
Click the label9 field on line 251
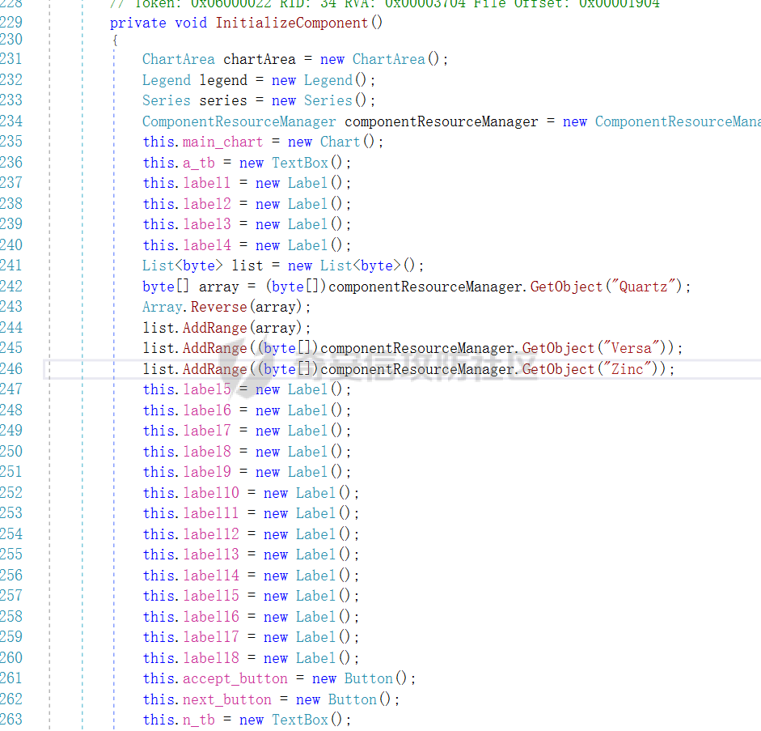pos(207,472)
